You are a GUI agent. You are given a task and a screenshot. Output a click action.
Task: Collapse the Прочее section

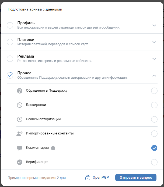tap(154, 75)
